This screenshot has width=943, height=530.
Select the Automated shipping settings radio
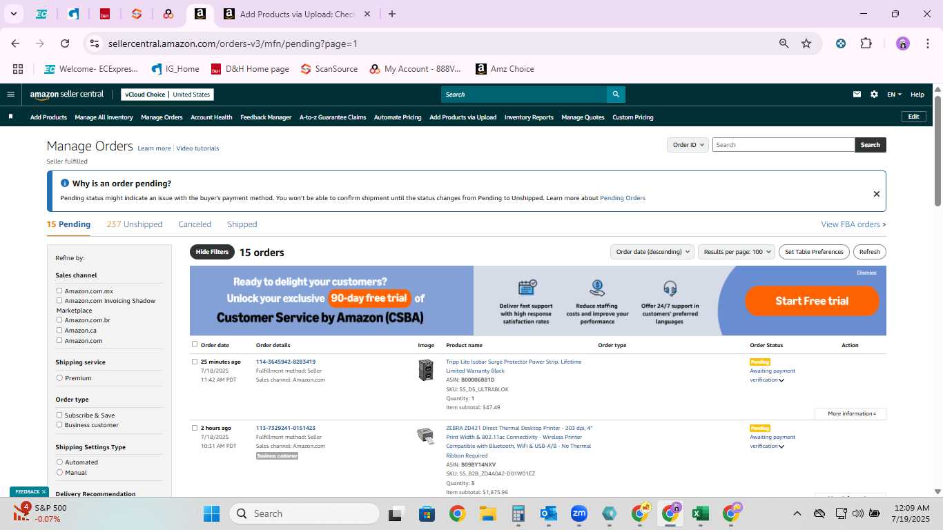pos(59,462)
